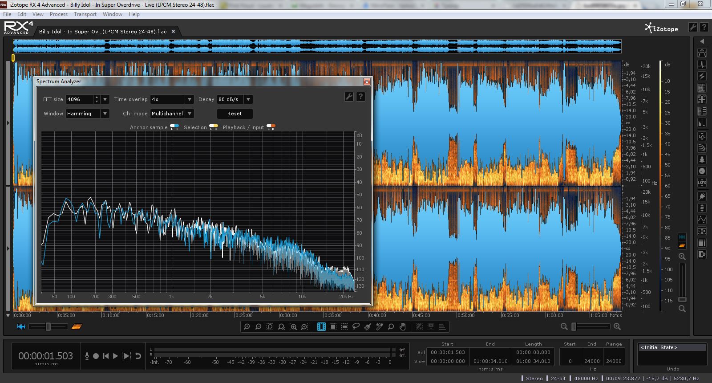Open the Spectrum Analyzer settings wrench
Screen dimensions: 712x383
click(349, 97)
